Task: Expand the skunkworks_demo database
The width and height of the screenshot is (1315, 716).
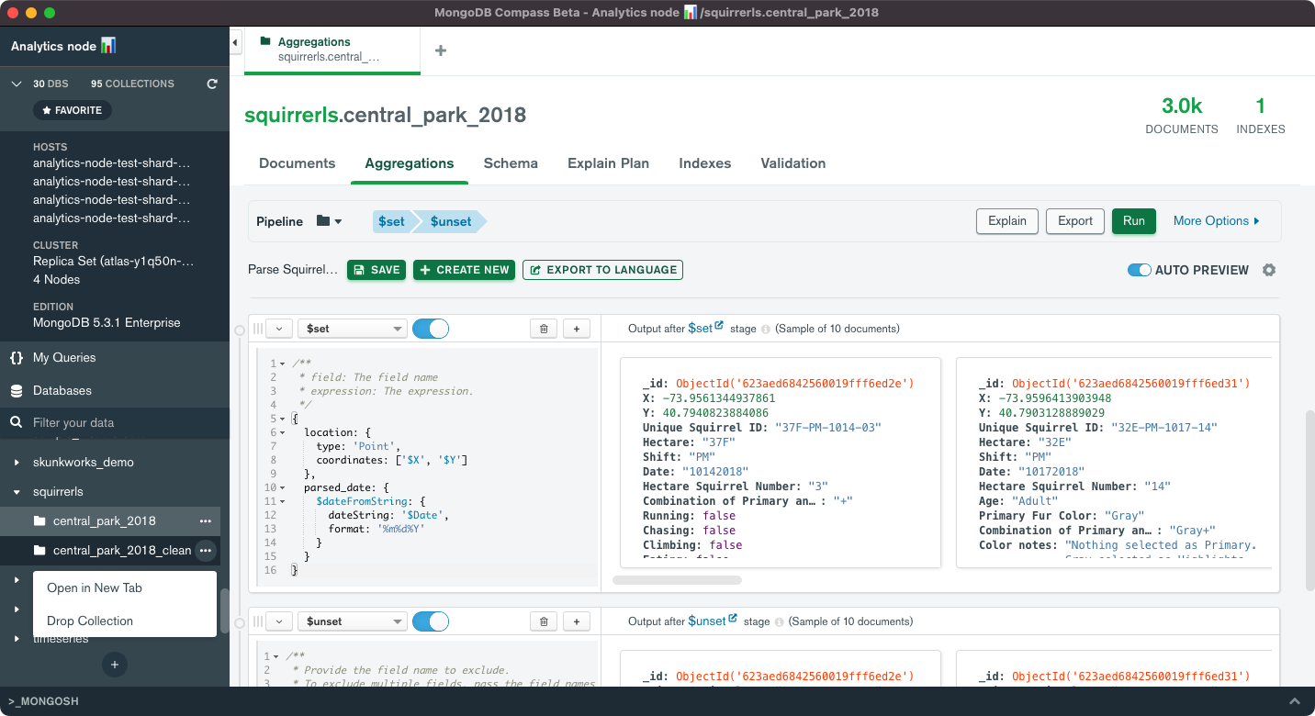Action: (17, 462)
